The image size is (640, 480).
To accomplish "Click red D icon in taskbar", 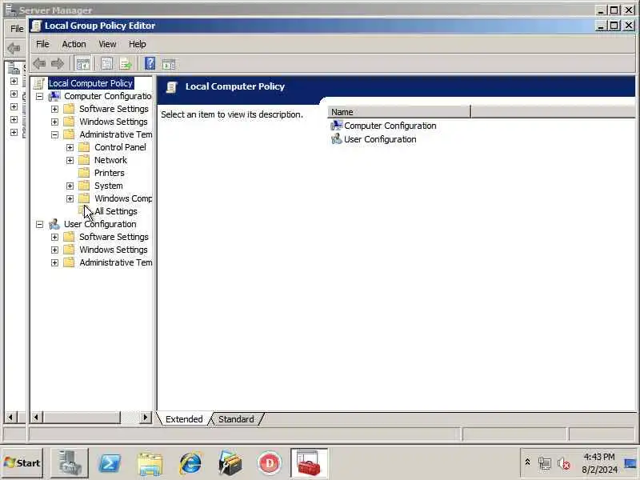I will coord(270,464).
